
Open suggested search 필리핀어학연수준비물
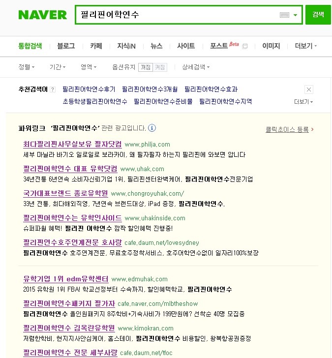(163, 101)
